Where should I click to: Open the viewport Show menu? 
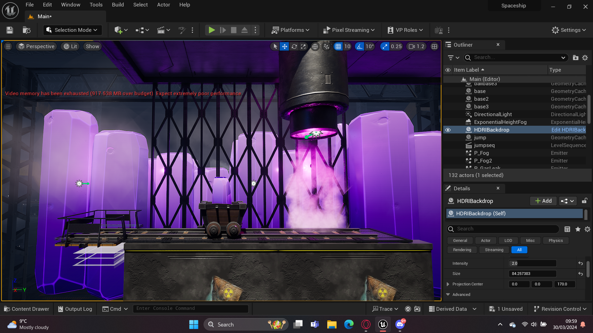92,46
